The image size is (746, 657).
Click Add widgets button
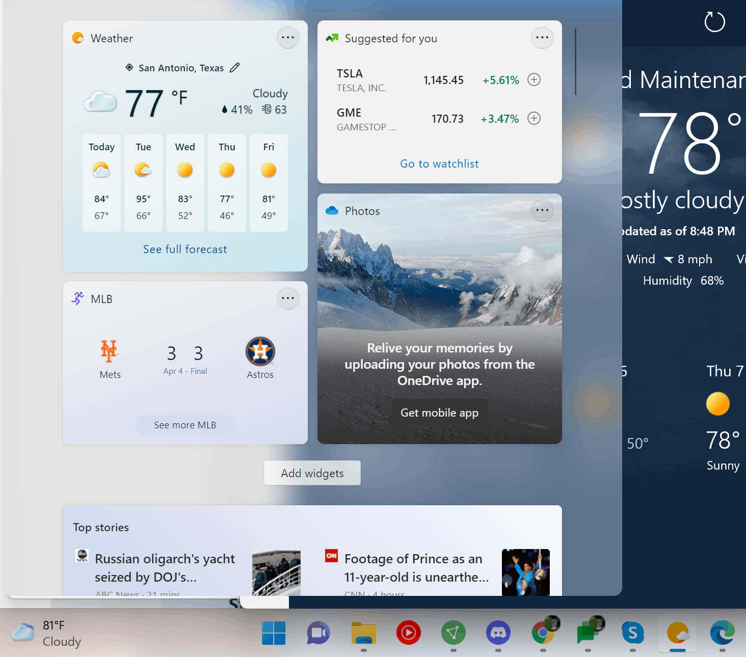point(312,473)
